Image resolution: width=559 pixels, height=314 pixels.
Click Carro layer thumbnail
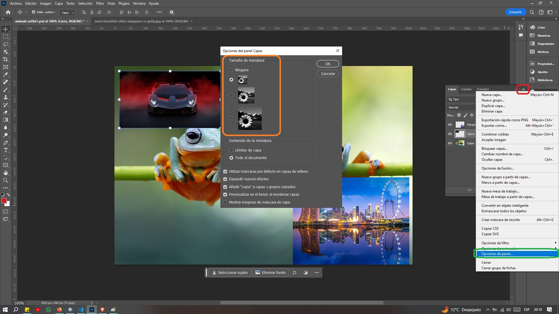point(460,134)
